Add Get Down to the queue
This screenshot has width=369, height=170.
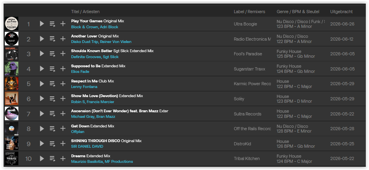(52, 129)
